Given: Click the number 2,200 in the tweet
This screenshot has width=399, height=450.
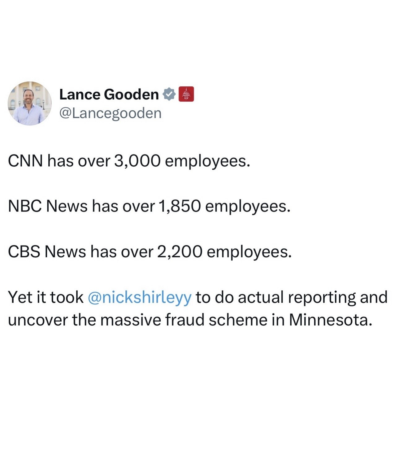Looking at the screenshot, I should (180, 251).
